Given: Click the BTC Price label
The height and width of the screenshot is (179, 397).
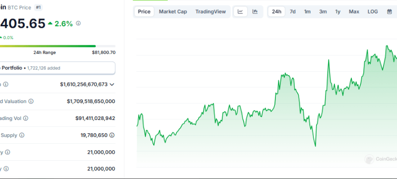Looking at the screenshot, I should point(19,8).
